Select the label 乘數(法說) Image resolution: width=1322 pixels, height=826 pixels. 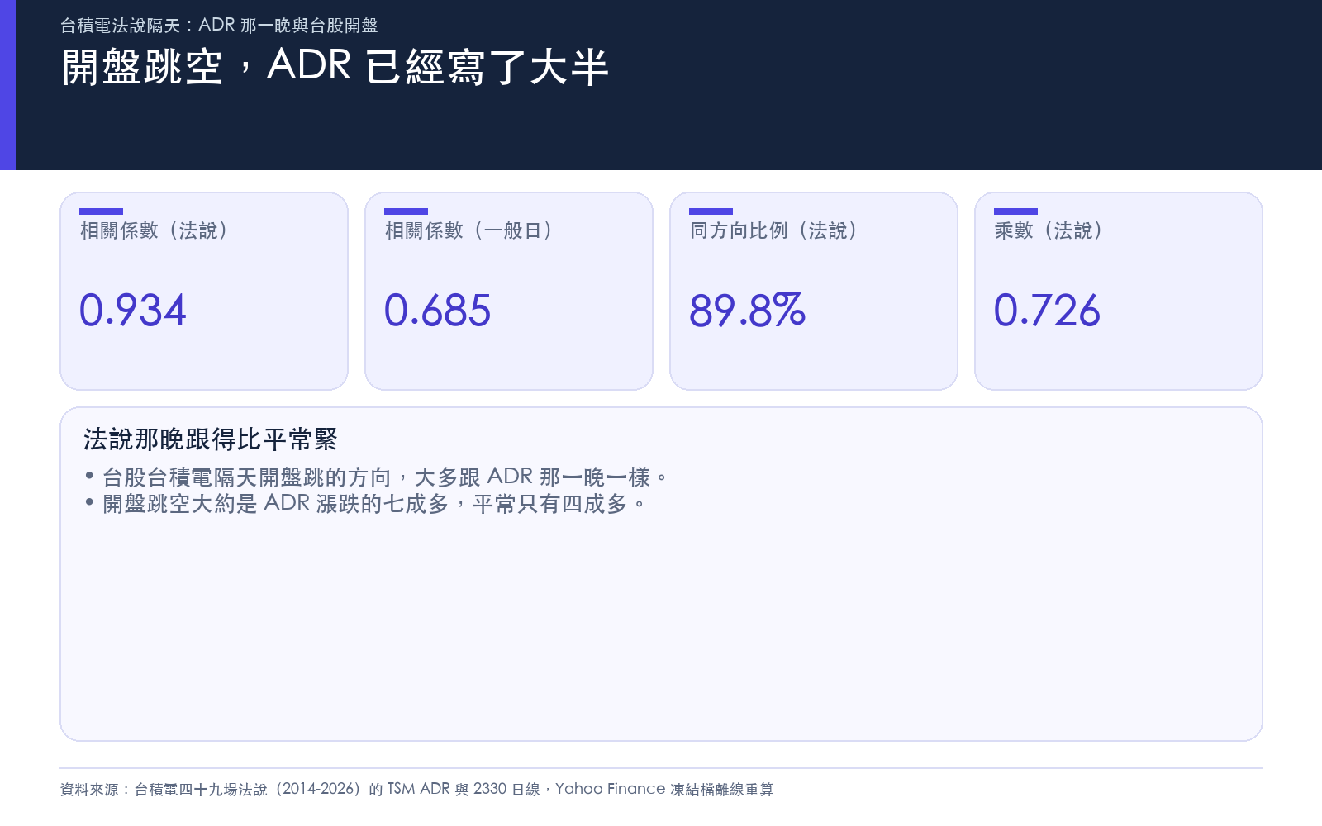(x=1049, y=230)
